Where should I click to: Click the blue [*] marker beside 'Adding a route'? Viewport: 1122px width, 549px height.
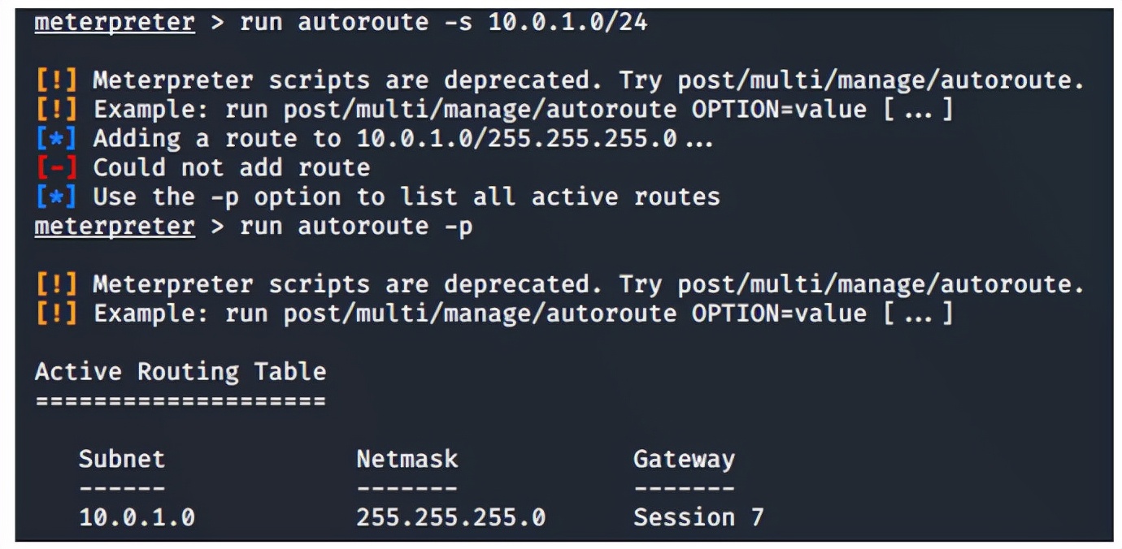56,139
